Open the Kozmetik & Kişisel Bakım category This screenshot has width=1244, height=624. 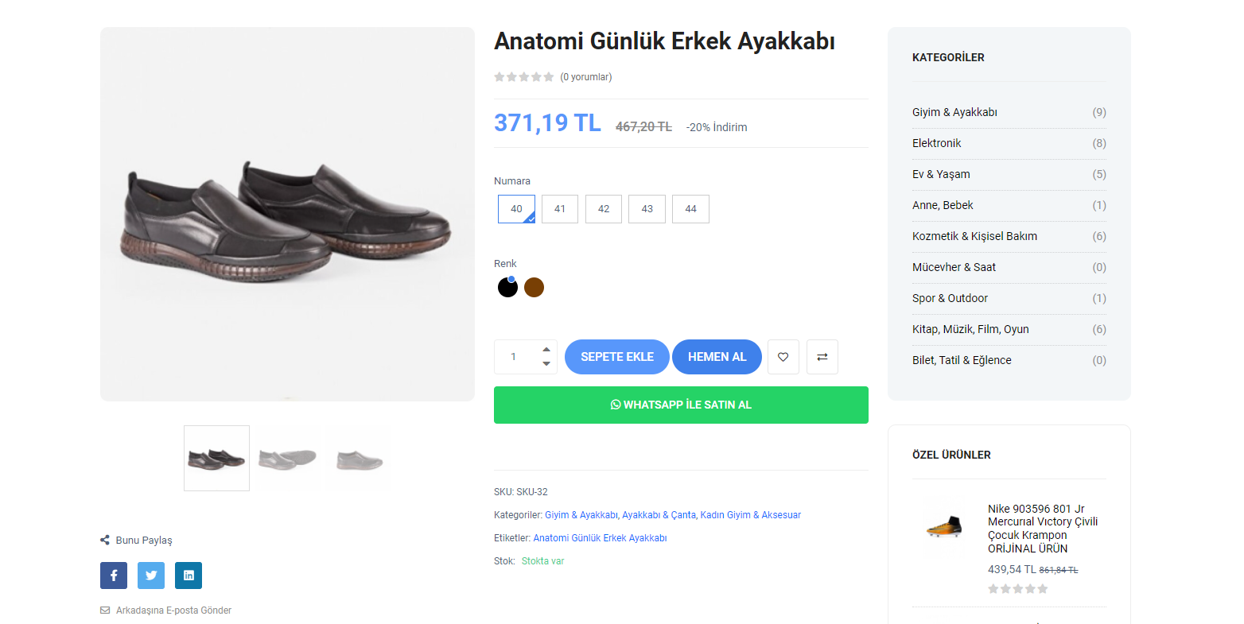[x=974, y=236]
